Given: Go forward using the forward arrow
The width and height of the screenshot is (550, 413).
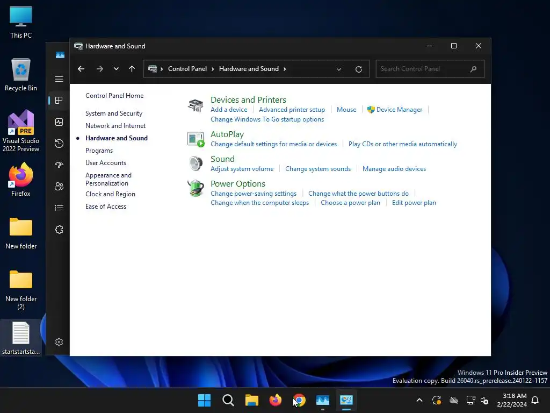Looking at the screenshot, I should pos(99,69).
